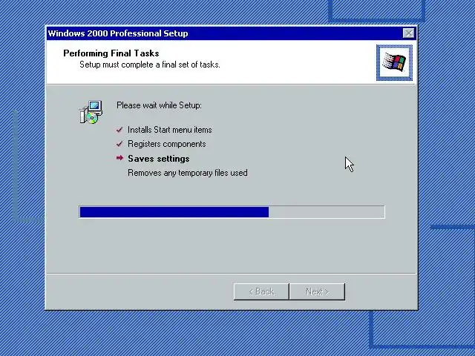Click the Windows 2000 Professional Setup title bar
Screen dimensions: 475x356
coord(232,33)
